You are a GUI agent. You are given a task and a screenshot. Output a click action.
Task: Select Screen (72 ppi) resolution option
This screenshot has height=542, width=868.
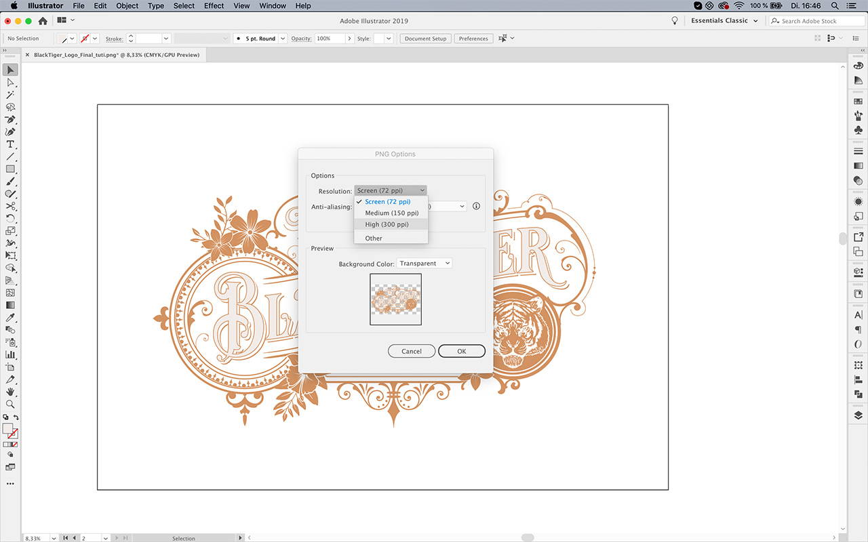point(391,202)
